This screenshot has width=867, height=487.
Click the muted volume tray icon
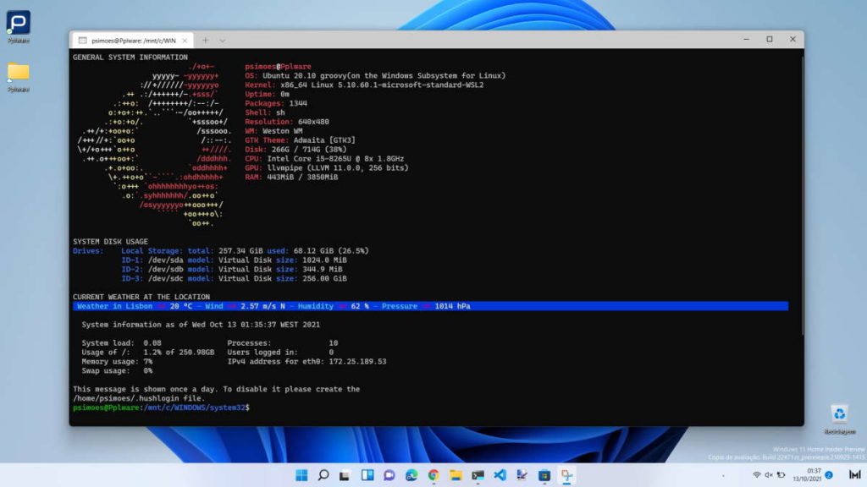click(x=769, y=475)
